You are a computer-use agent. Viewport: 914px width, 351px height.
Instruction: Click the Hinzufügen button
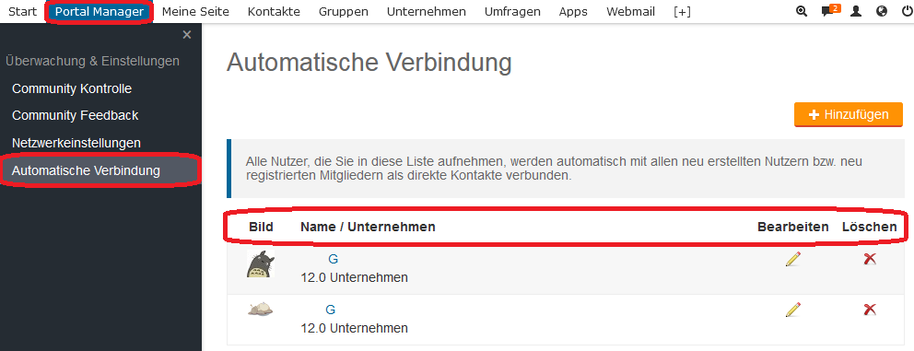point(849,115)
